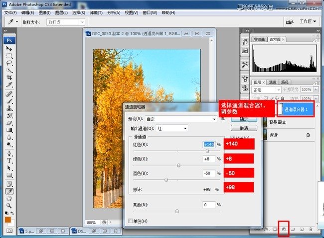
Task: Open the preset (预设) dropdown
Action: tap(181, 119)
